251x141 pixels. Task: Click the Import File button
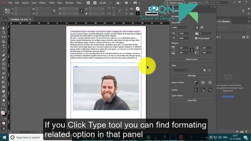[x=192, y=100]
